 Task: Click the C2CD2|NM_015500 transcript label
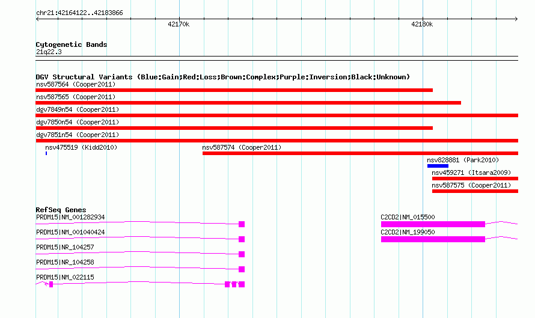408,217
